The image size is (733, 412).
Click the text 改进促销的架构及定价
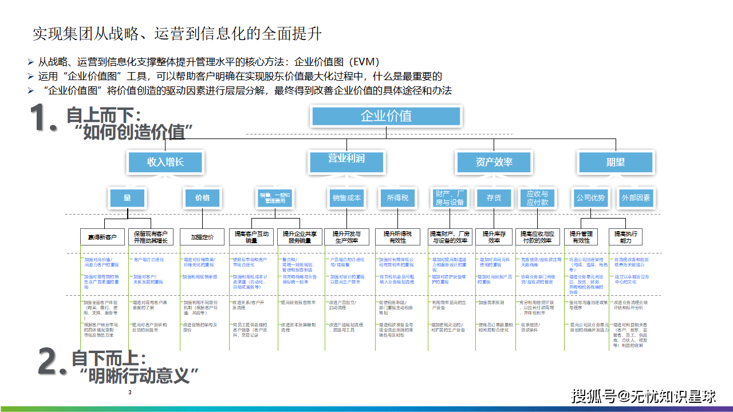pyautogui.click(x=200, y=327)
